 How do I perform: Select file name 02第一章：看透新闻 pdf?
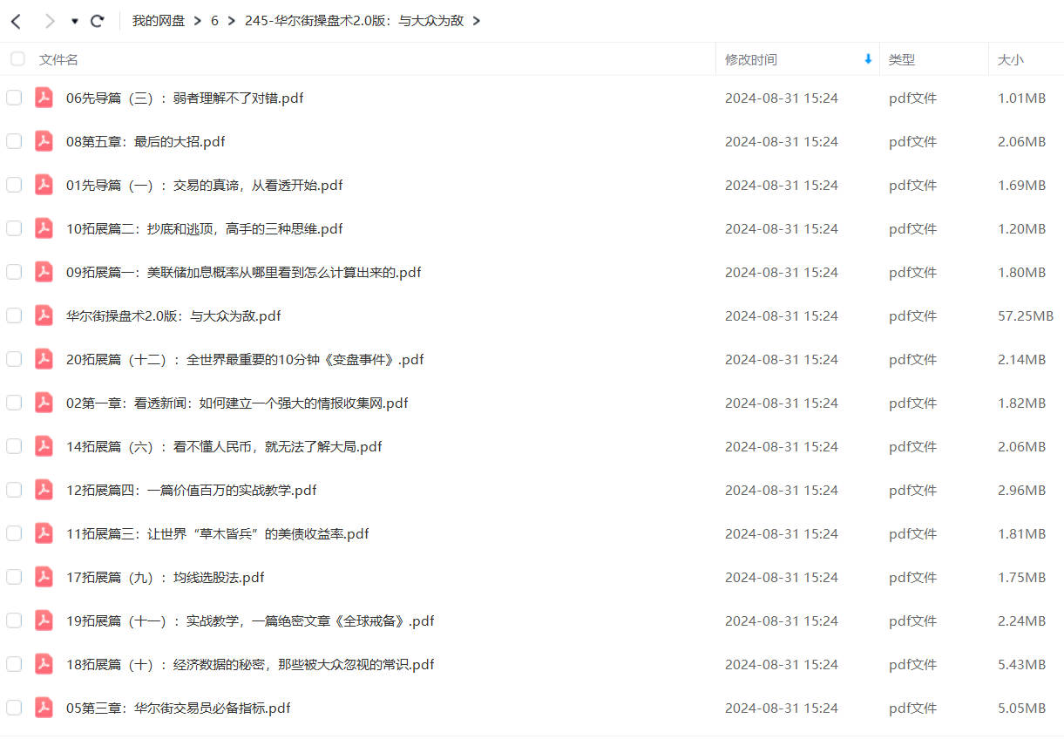click(x=237, y=403)
